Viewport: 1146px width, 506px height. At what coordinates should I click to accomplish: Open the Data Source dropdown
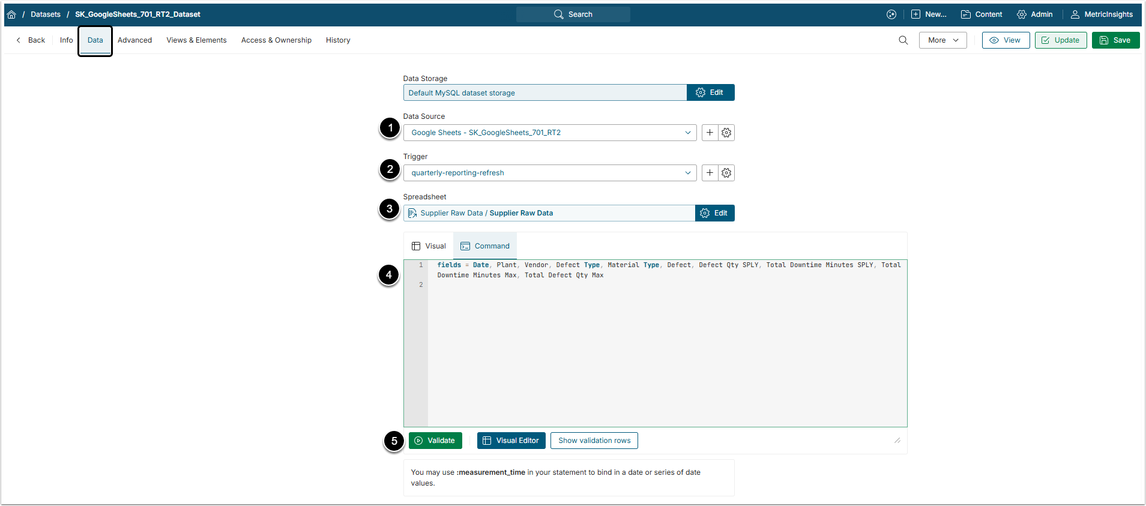coord(550,133)
